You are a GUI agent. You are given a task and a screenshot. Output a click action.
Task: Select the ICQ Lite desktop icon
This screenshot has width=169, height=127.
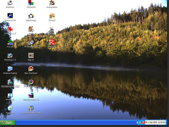10,42
